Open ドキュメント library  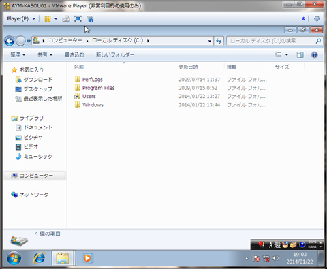click(x=38, y=127)
